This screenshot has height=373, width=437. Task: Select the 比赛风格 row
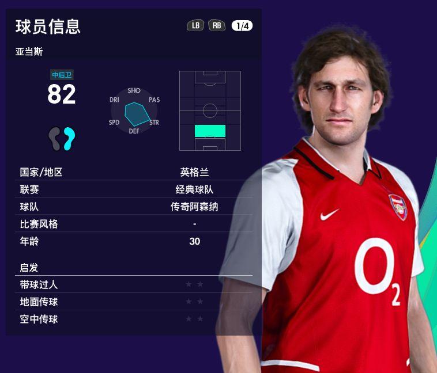point(134,224)
